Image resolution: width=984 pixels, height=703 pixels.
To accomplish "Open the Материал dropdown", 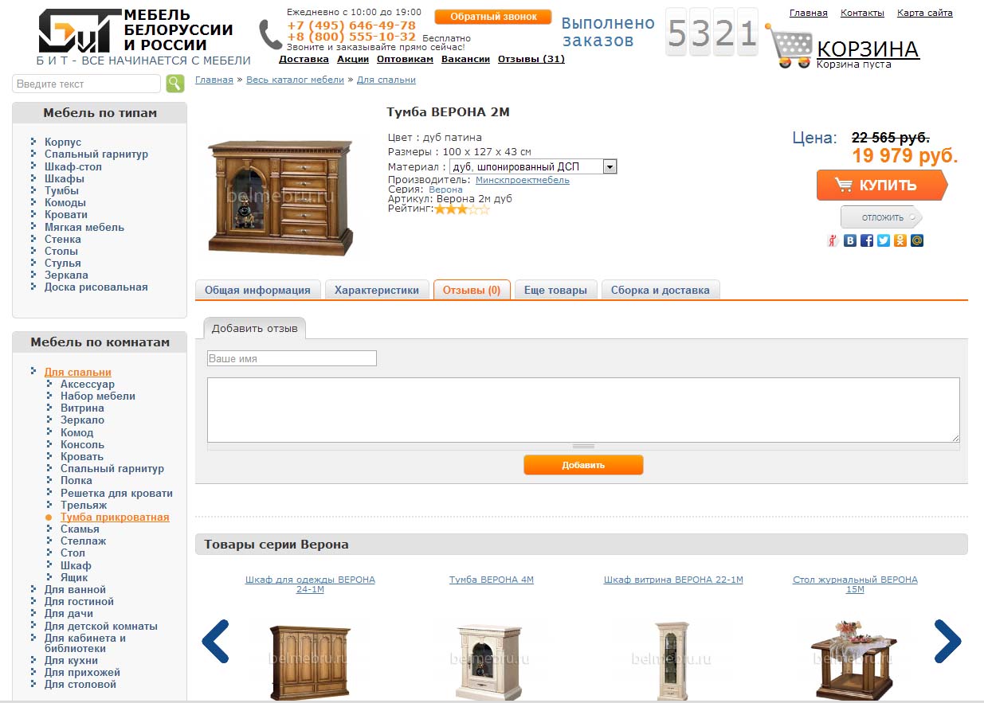I will [x=533, y=166].
